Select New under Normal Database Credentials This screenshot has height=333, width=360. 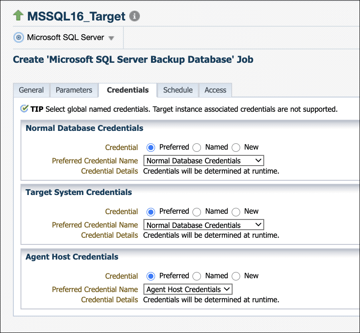tap(236, 147)
